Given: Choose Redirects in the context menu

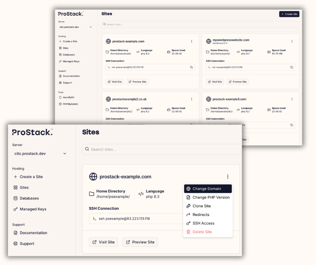Looking at the screenshot, I should click(x=201, y=215).
